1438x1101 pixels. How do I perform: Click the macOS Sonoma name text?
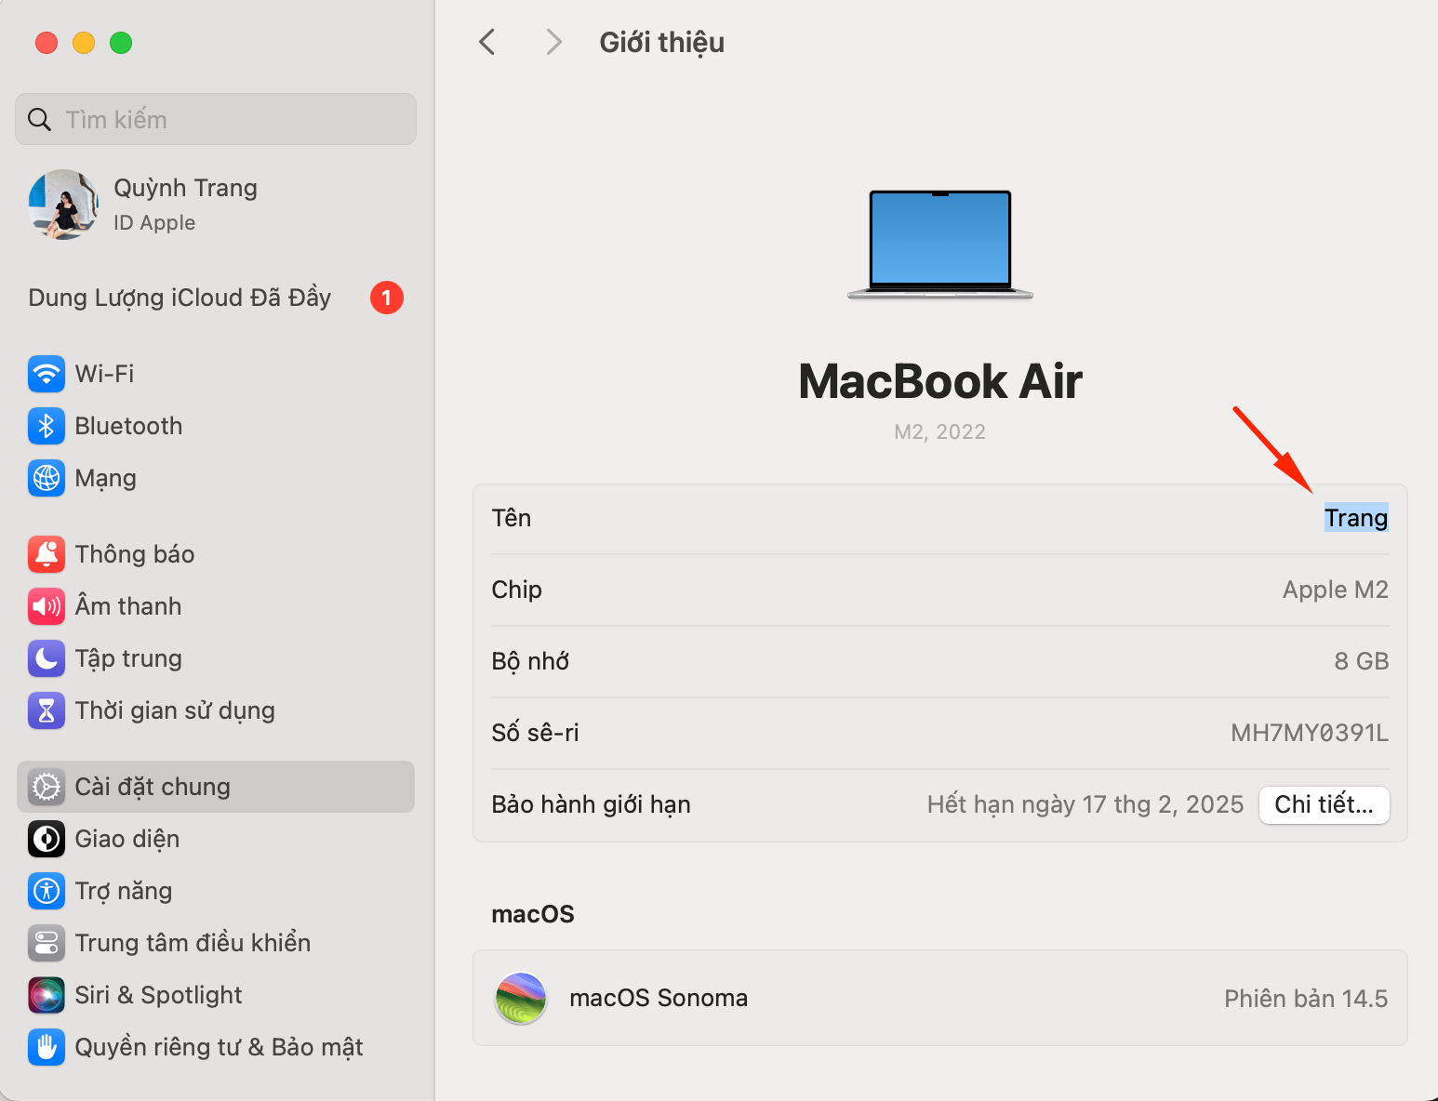pyautogui.click(x=659, y=998)
